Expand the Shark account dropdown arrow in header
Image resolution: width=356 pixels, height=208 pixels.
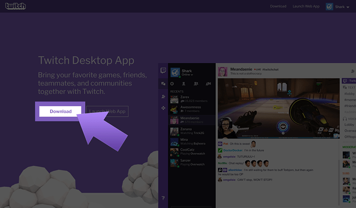(348, 7)
